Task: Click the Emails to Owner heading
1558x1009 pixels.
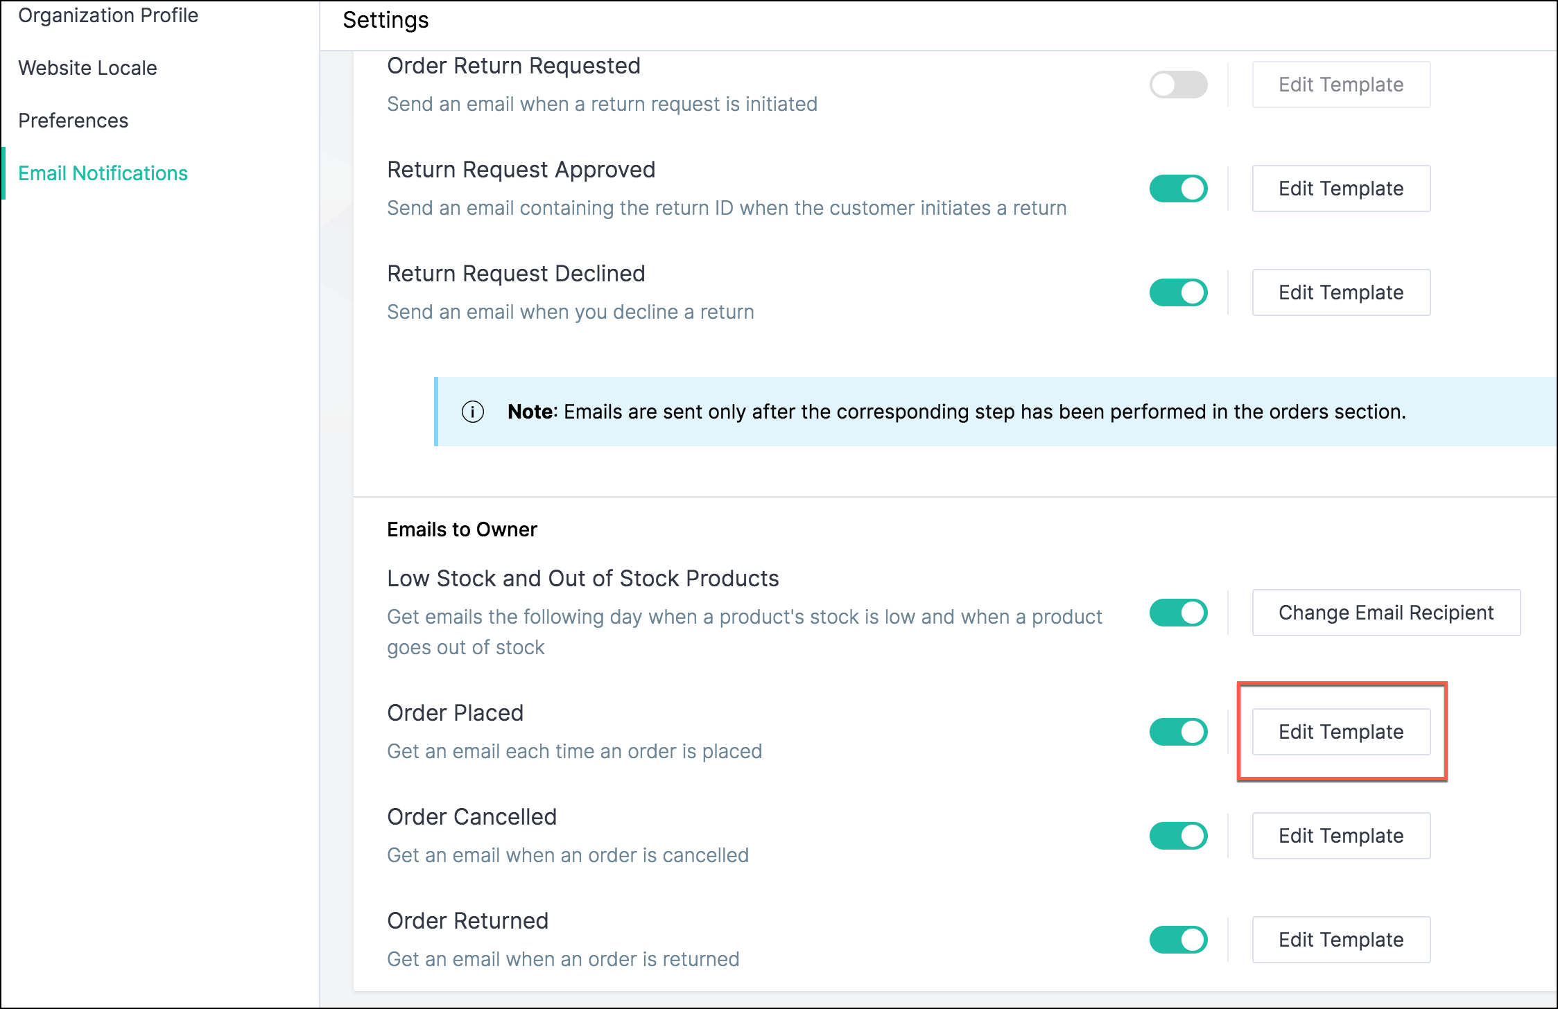Action: point(462,529)
